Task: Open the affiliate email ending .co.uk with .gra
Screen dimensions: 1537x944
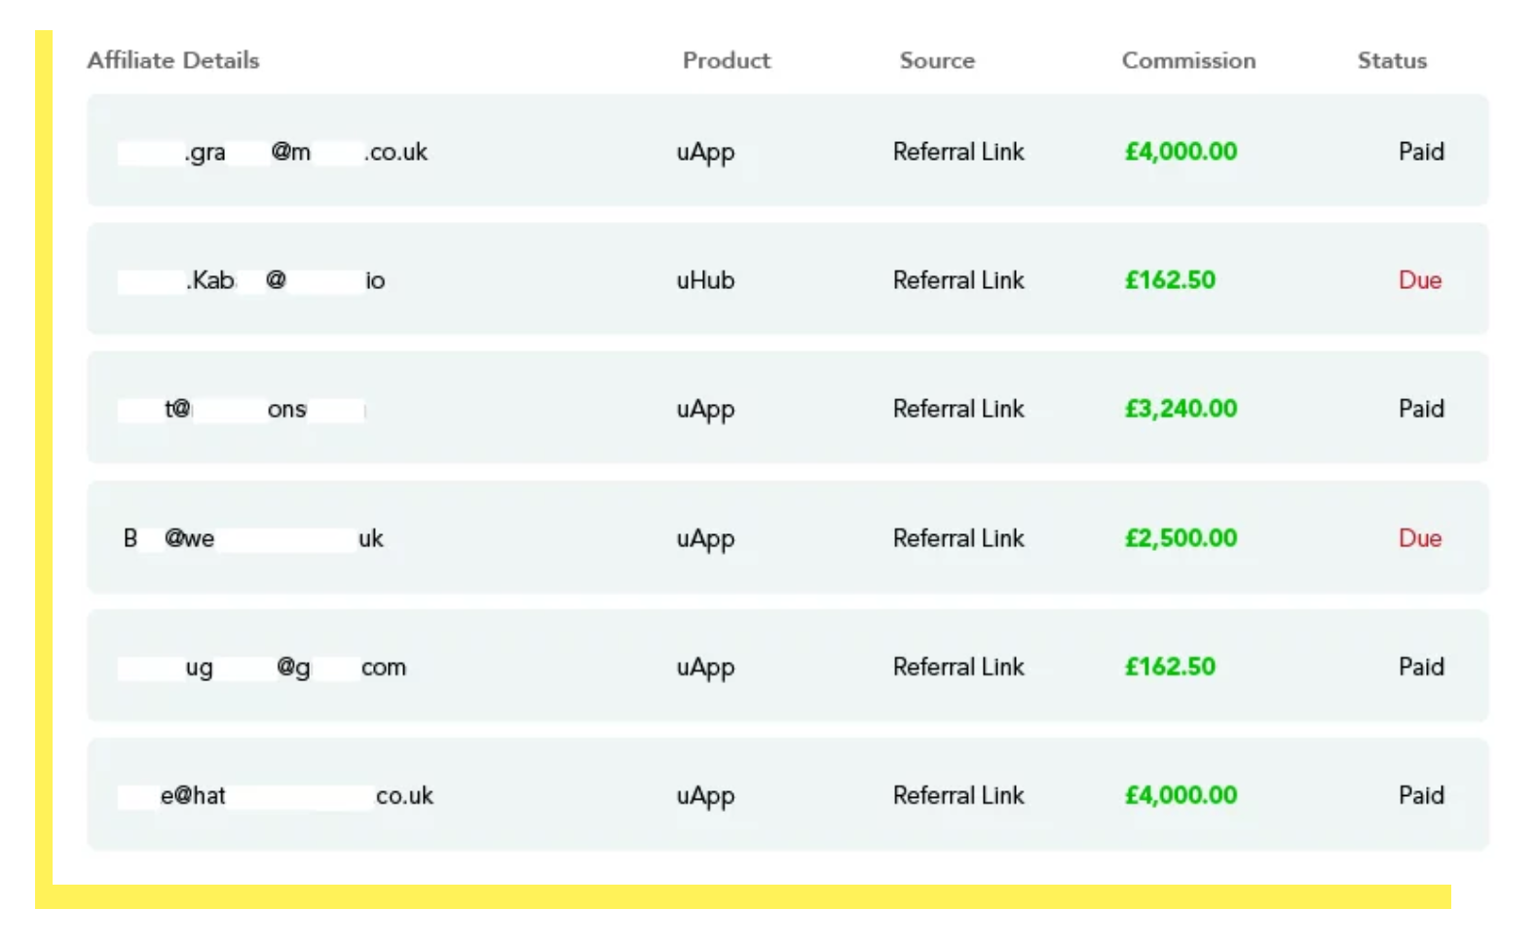Action: (273, 152)
